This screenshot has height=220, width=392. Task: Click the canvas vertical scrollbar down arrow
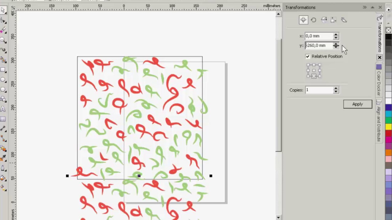tap(278, 217)
